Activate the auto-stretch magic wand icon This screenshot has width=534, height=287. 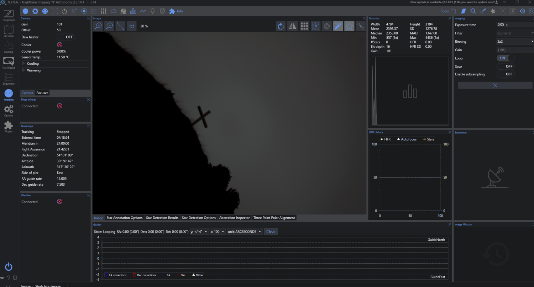click(338, 26)
